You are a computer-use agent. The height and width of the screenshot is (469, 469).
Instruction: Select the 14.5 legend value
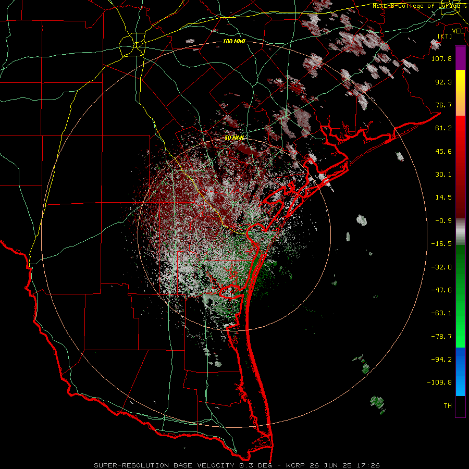443,198
